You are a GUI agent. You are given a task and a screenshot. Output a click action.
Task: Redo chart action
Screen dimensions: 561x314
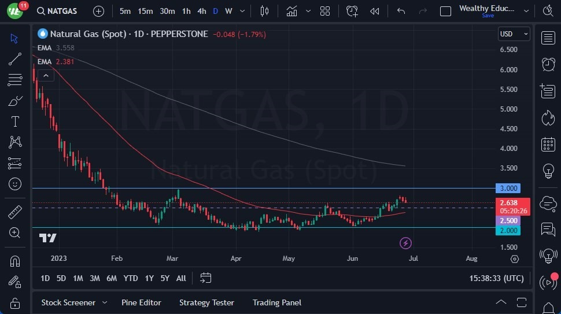click(x=423, y=11)
